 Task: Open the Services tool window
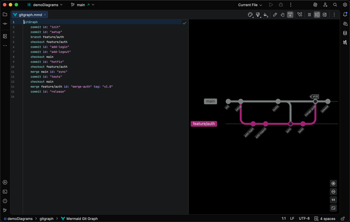(x=5, y=182)
